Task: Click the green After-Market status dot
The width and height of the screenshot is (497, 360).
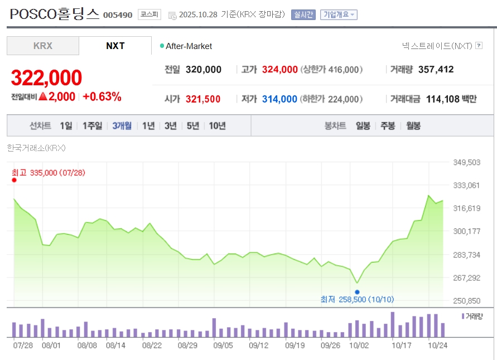Action: pyautogui.click(x=162, y=46)
